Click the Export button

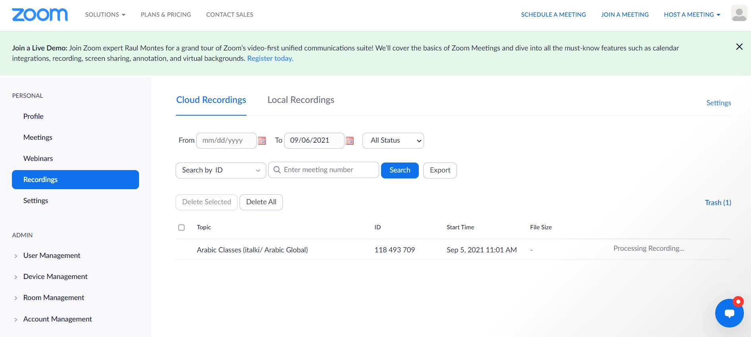(x=440, y=170)
